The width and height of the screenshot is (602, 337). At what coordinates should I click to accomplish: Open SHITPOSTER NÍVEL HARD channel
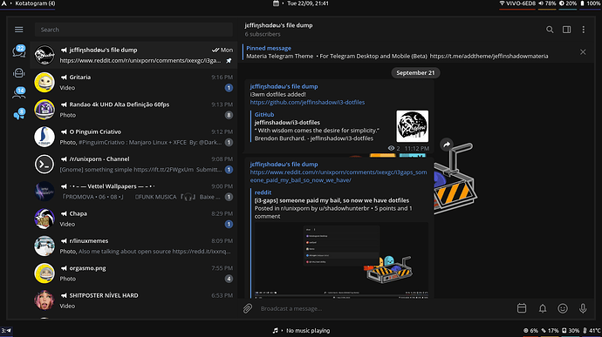pos(133,300)
